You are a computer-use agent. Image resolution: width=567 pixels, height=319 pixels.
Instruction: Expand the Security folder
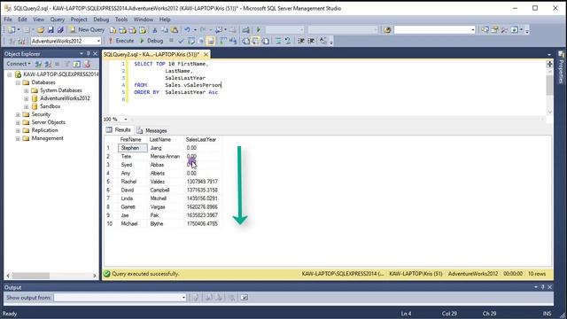[x=18, y=114]
